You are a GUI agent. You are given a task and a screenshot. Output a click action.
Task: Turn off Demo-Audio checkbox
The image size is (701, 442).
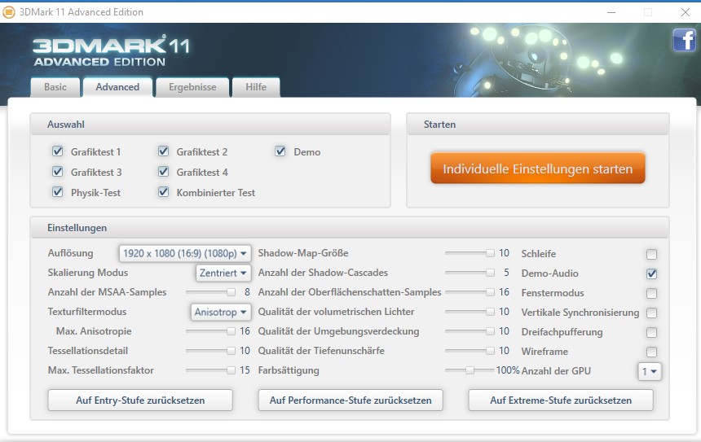(x=651, y=274)
